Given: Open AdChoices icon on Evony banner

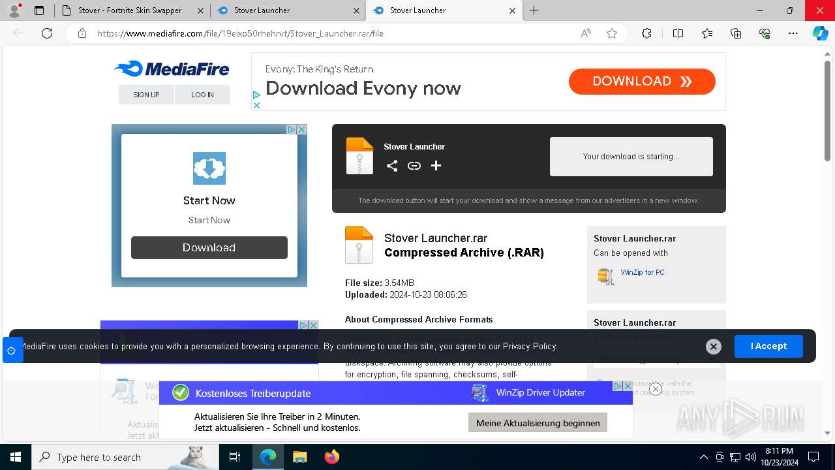Looking at the screenshot, I should point(256,95).
